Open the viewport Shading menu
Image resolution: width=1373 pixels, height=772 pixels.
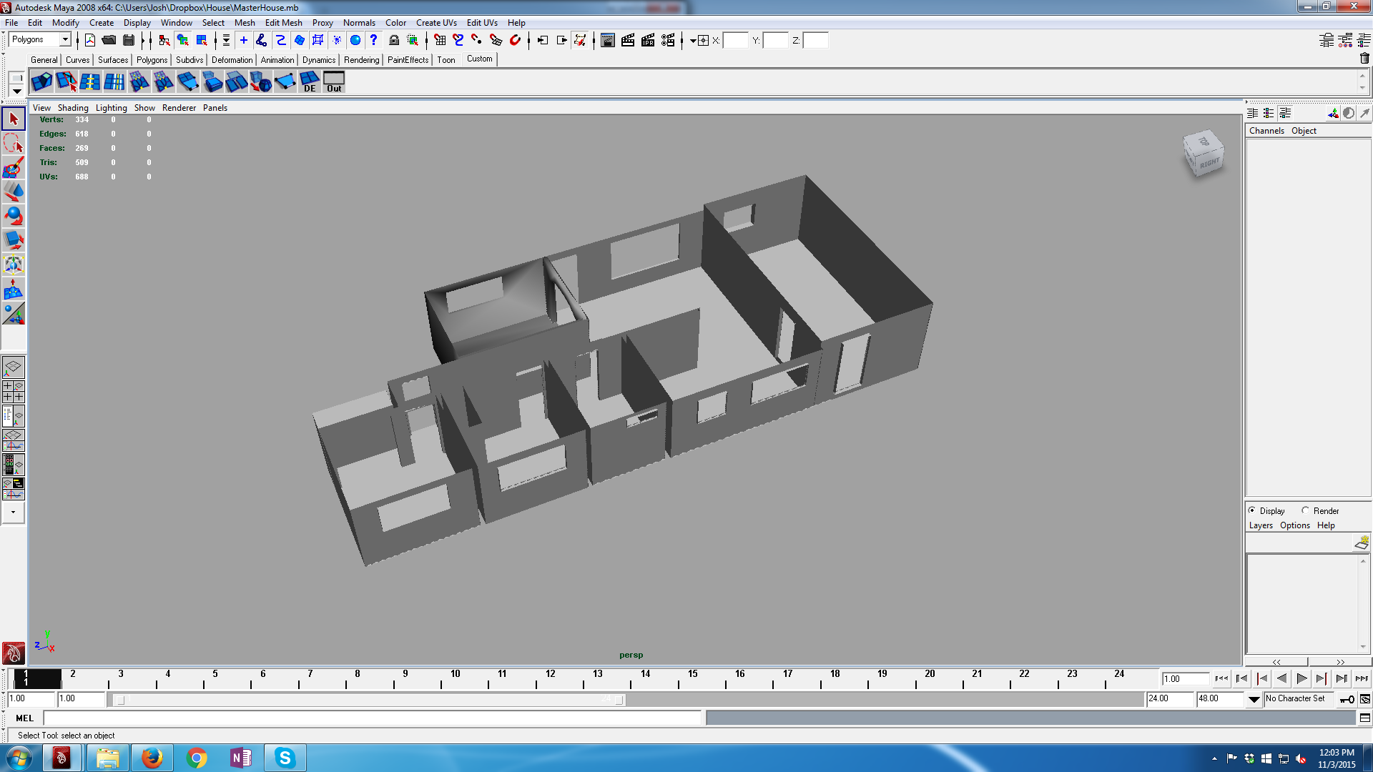click(x=73, y=108)
